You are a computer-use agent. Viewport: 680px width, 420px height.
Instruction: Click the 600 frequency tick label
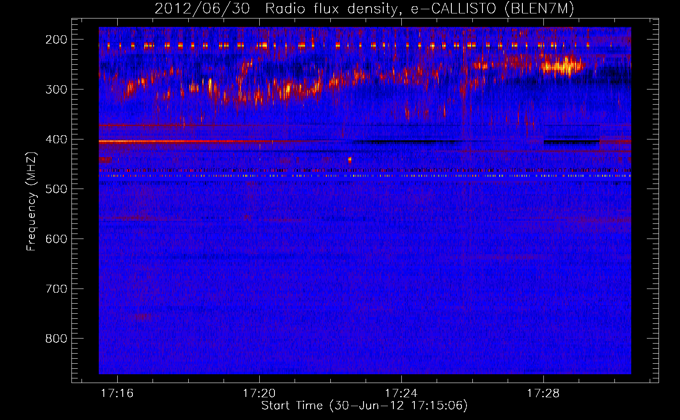(x=56, y=239)
